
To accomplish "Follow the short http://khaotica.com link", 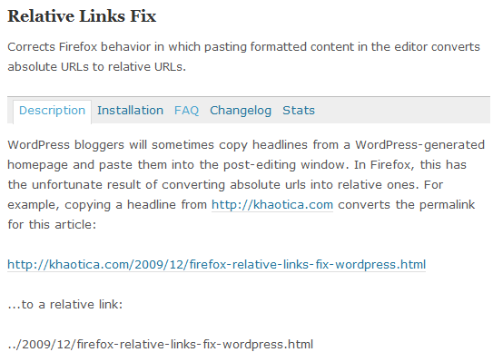I will 272,205.
